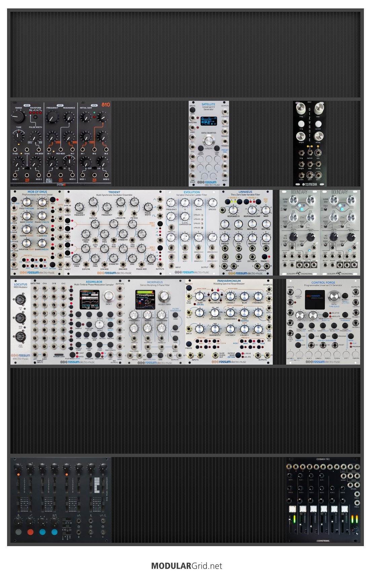Click the freq knob on the Dizygote module
The height and width of the screenshot is (573, 374).
[x=301, y=108]
